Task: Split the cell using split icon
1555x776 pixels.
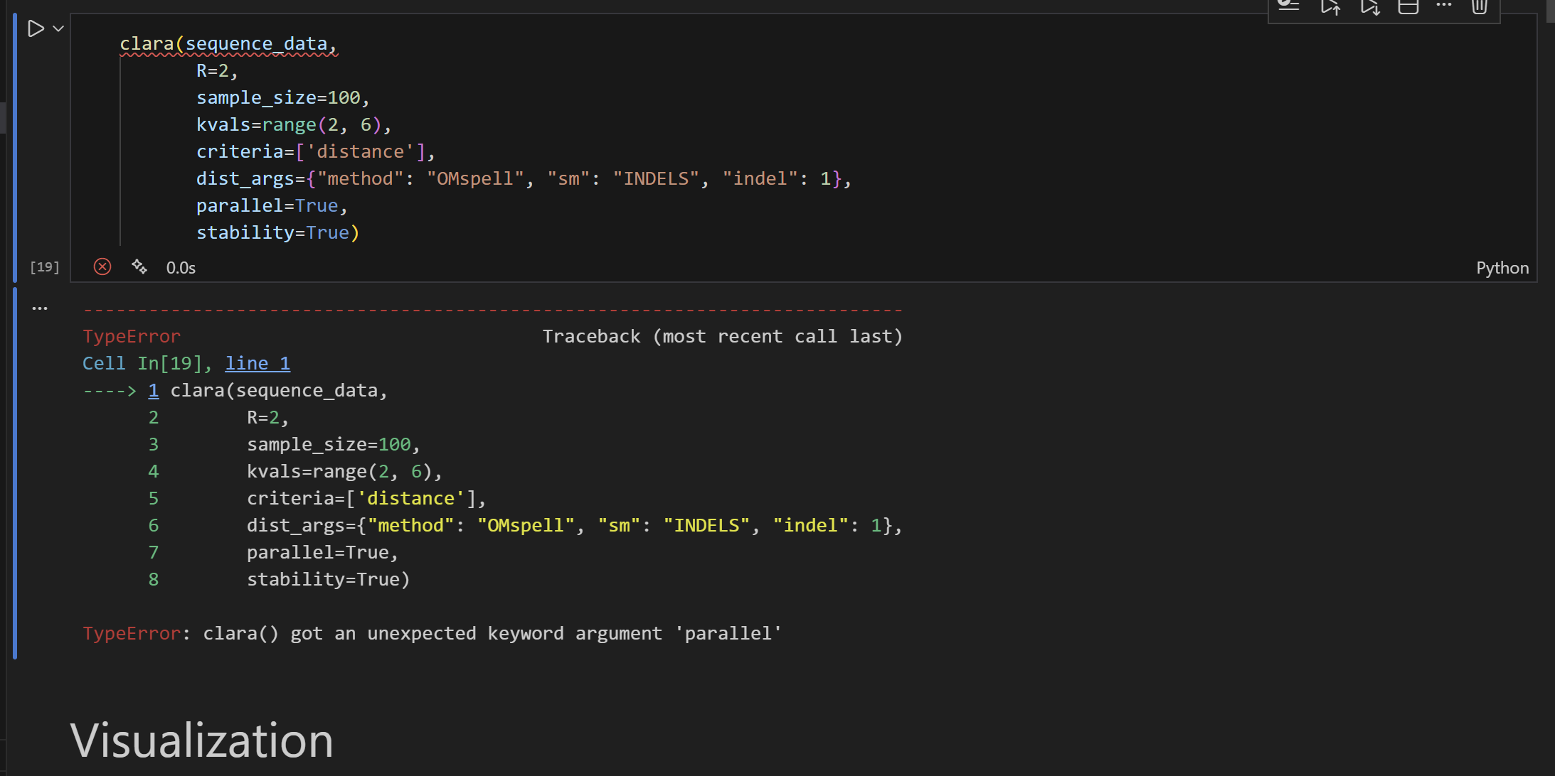Action: tap(1408, 7)
